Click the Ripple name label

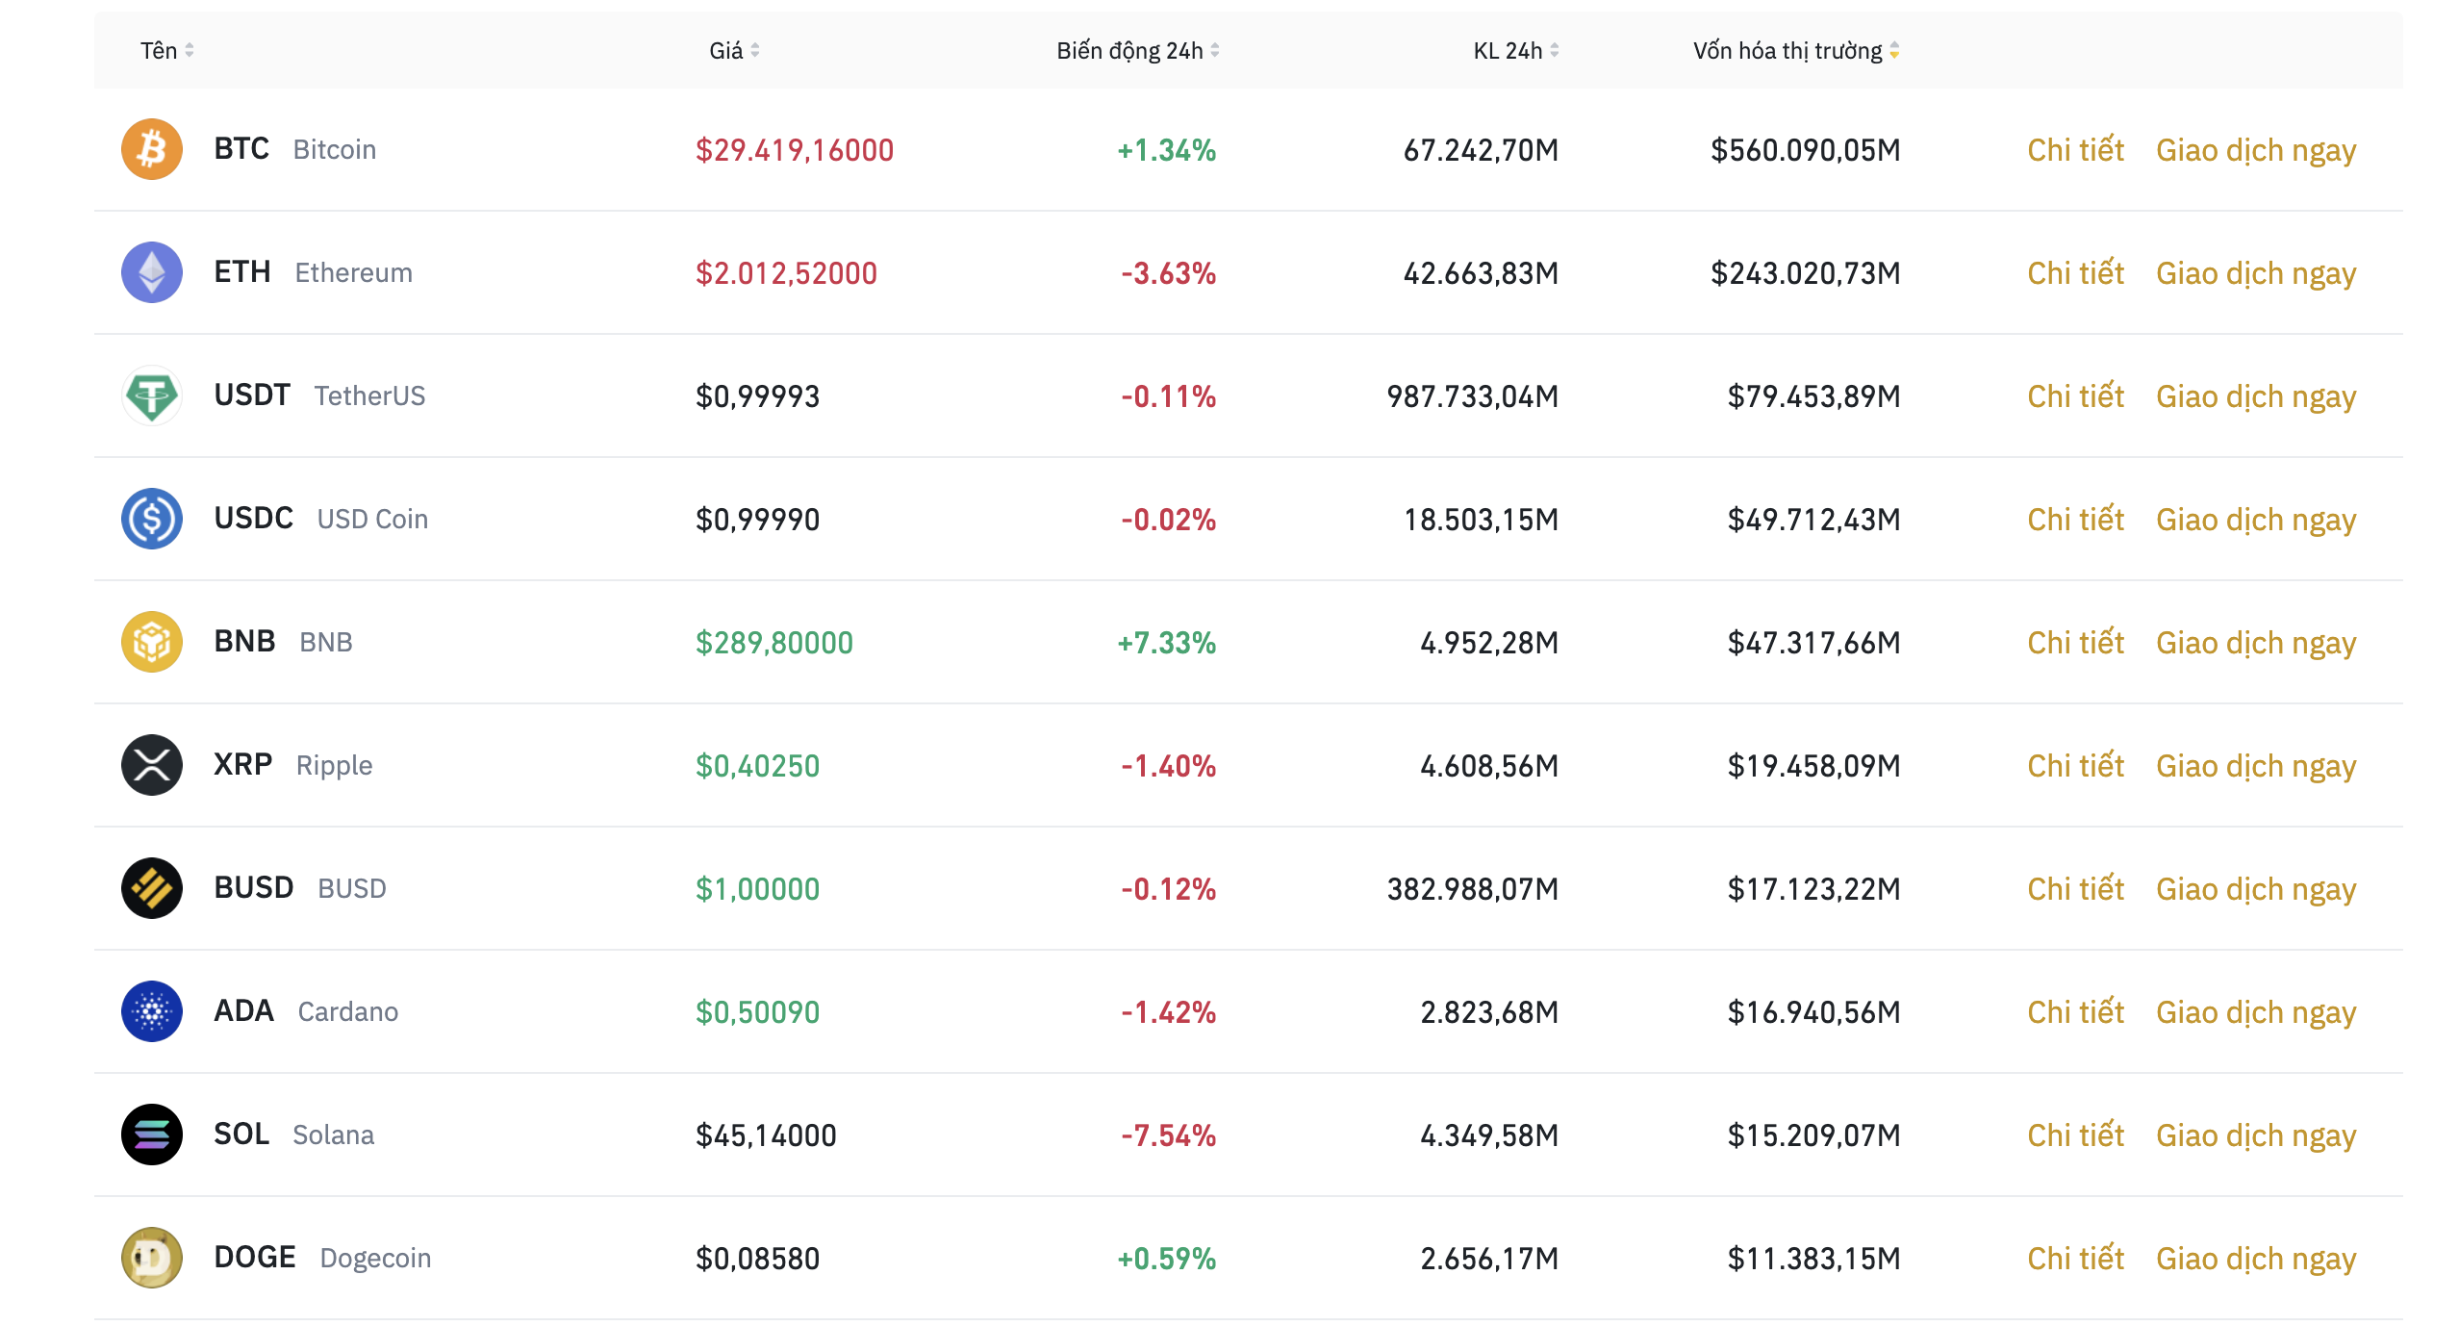(334, 766)
